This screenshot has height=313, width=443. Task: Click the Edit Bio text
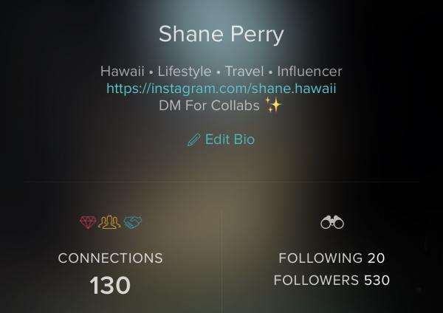pos(230,140)
